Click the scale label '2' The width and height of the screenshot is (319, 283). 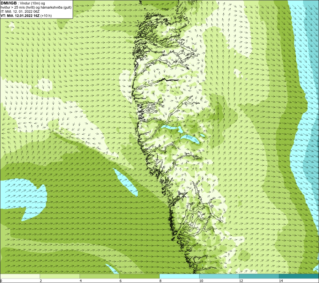click(41, 281)
